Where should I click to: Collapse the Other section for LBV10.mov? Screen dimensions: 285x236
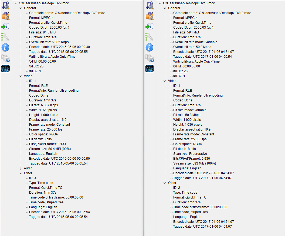pyautogui.click(x=165, y=183)
